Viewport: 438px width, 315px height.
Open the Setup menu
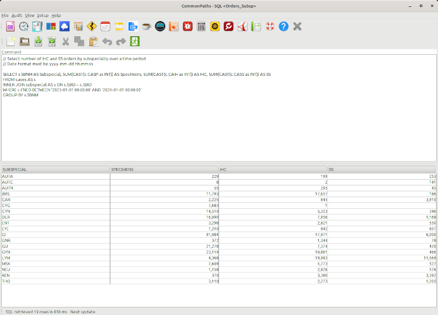click(43, 15)
